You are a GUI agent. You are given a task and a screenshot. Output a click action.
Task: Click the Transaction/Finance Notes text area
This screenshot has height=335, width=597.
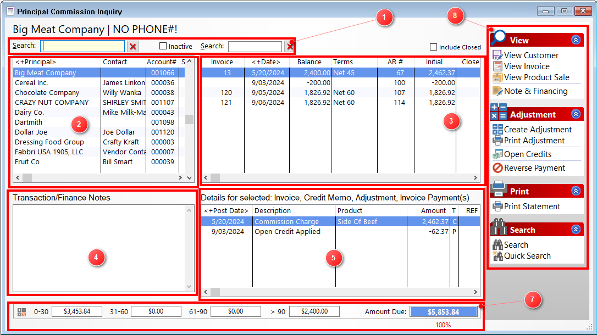(99, 248)
